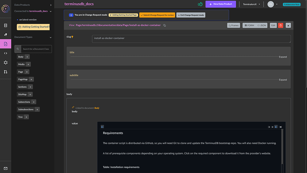Add a new Media document
This screenshot has width=307, height=173.
click(28, 64)
